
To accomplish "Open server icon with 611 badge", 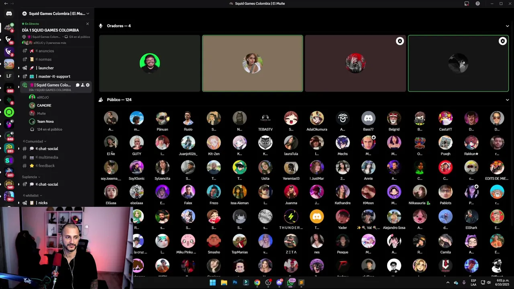I will point(9,173).
